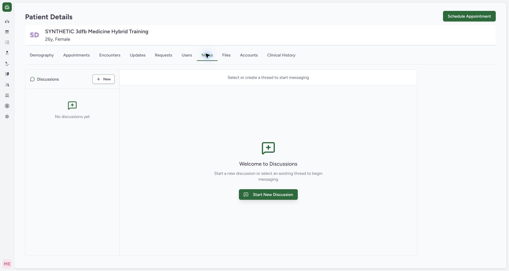The width and height of the screenshot is (509, 271).
Task: Select the Notes tab
Action: [207, 55]
